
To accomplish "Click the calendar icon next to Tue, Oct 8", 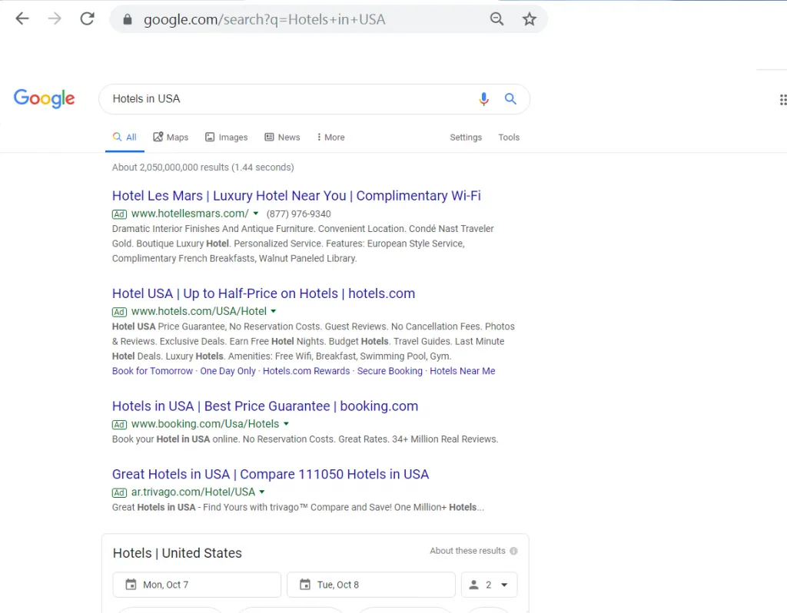I will 304,585.
